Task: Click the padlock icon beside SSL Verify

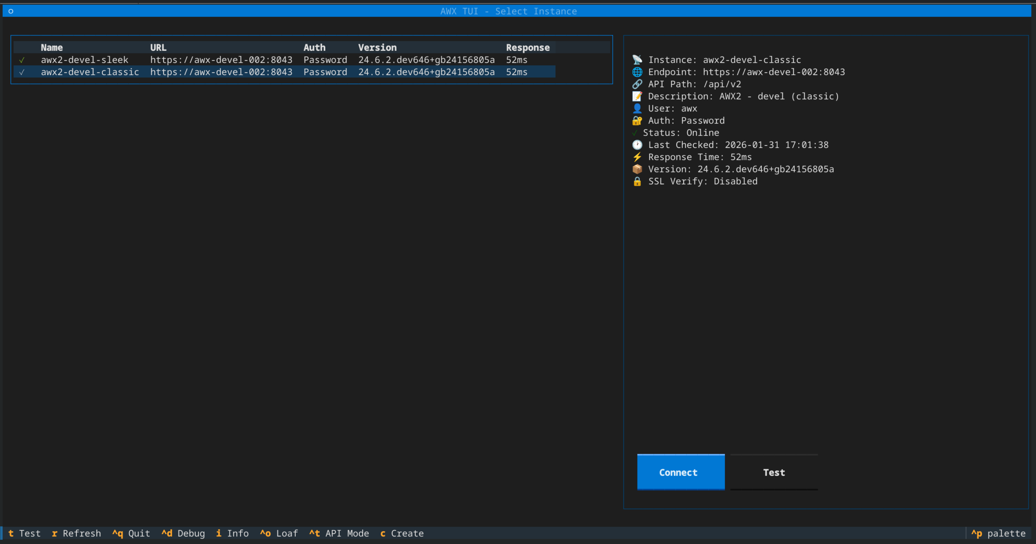Action: click(x=637, y=182)
